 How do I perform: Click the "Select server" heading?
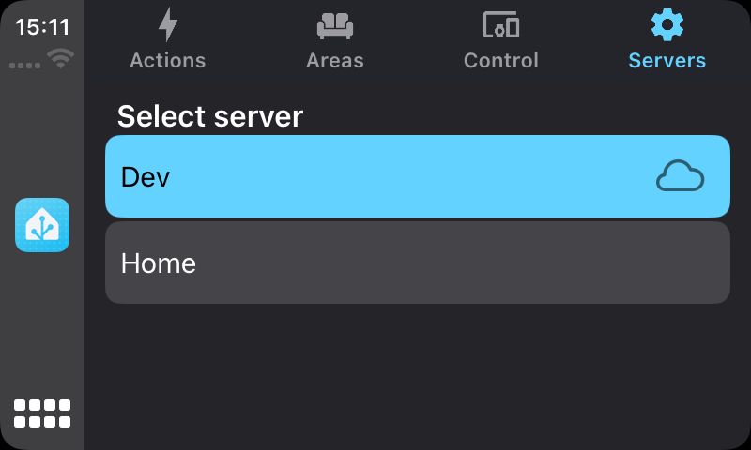[x=210, y=117]
